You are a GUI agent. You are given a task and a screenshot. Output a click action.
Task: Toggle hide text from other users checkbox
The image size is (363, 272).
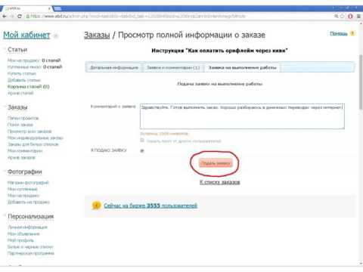click(142, 141)
